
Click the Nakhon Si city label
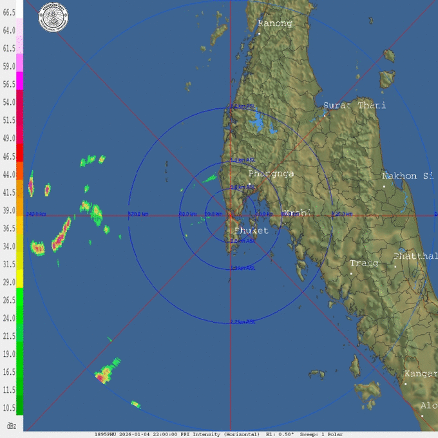pos(408,176)
